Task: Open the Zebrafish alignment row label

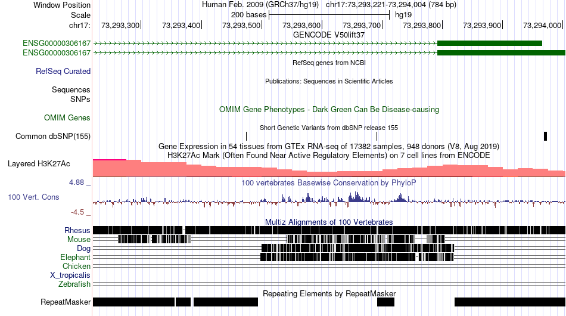Action: point(74,284)
